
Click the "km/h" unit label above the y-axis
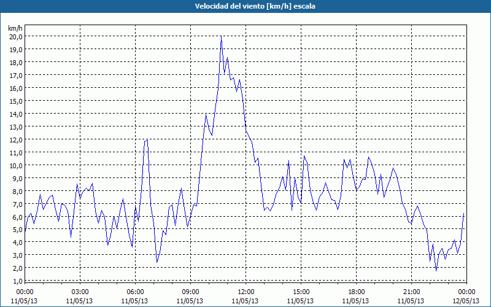coord(15,28)
